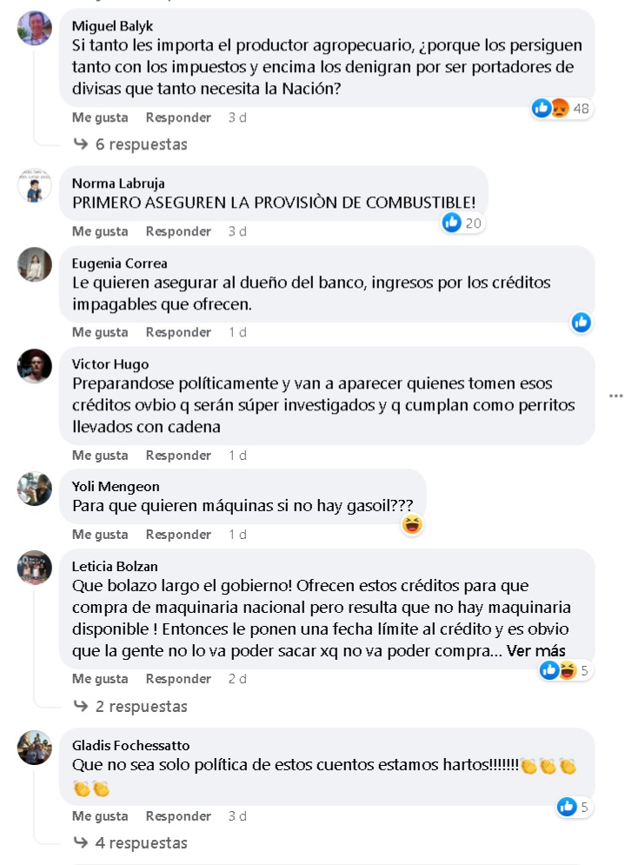This screenshot has height=865, width=632.
Task: View reactions on Leticia Bolzan's comment
Action: click(565, 670)
